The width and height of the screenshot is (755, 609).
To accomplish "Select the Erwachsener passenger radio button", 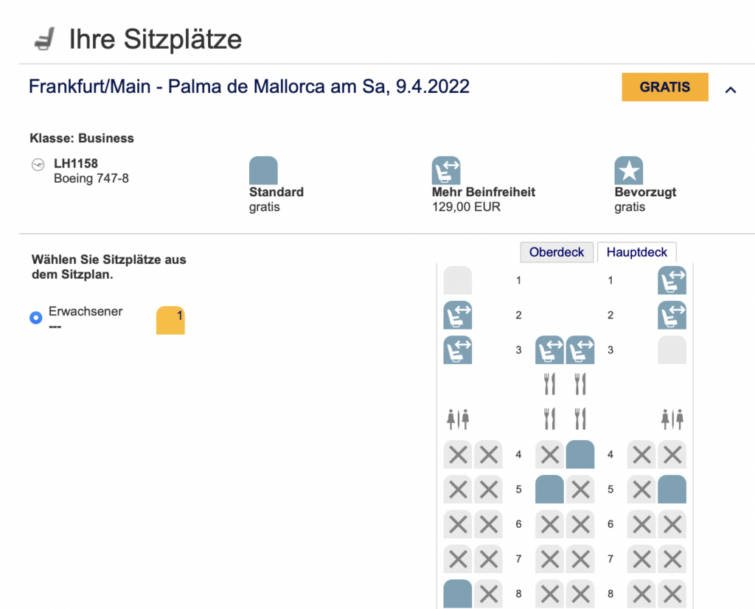I will click(x=35, y=318).
